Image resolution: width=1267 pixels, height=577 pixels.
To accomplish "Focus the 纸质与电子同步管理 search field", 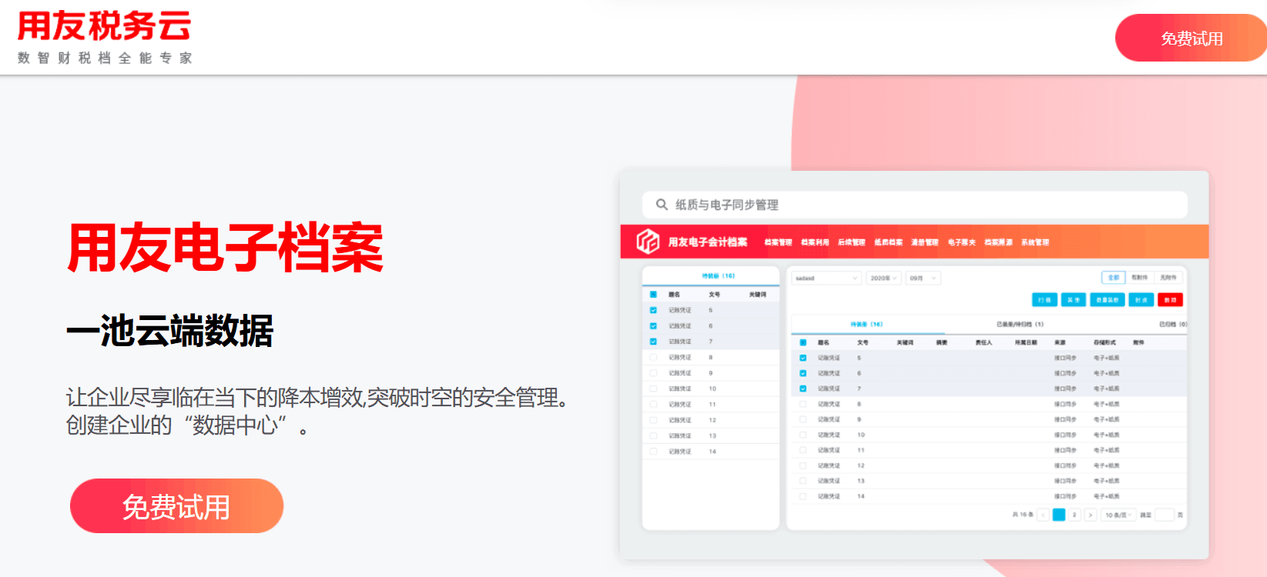I will click(x=914, y=205).
